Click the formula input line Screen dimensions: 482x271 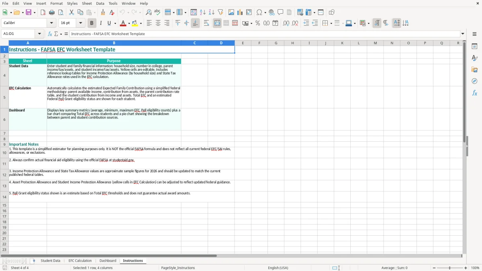(265, 34)
